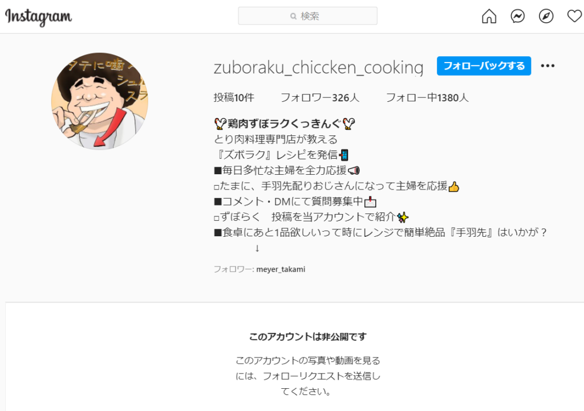Open the profile picture thumbnail
This screenshot has width=584, height=411.
100,101
